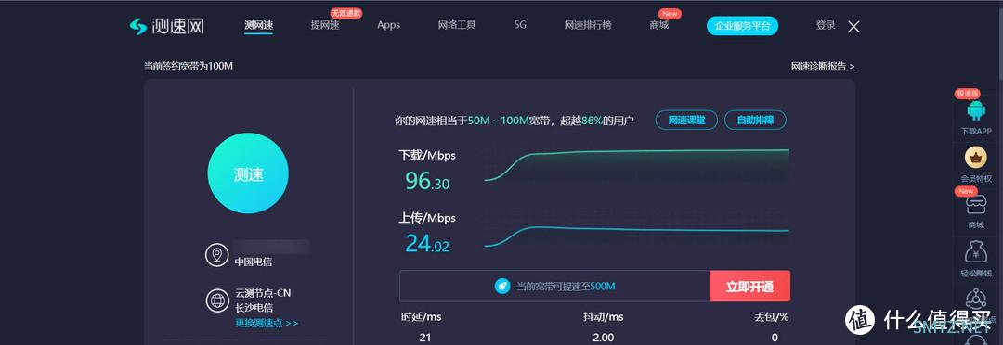The height and width of the screenshot is (345, 1003).
Task: Click the 网速课堂 button
Action: [686, 121]
